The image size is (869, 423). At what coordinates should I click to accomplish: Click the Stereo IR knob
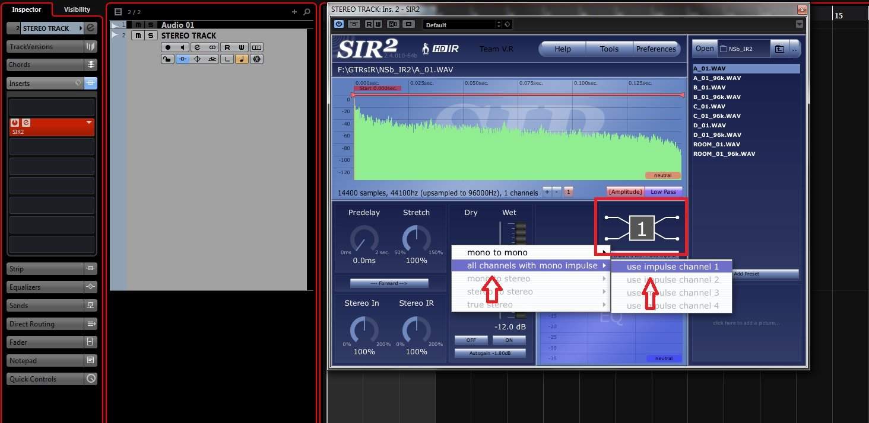click(x=416, y=329)
